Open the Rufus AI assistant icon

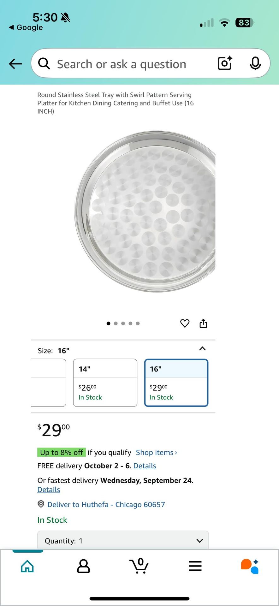coord(250,566)
